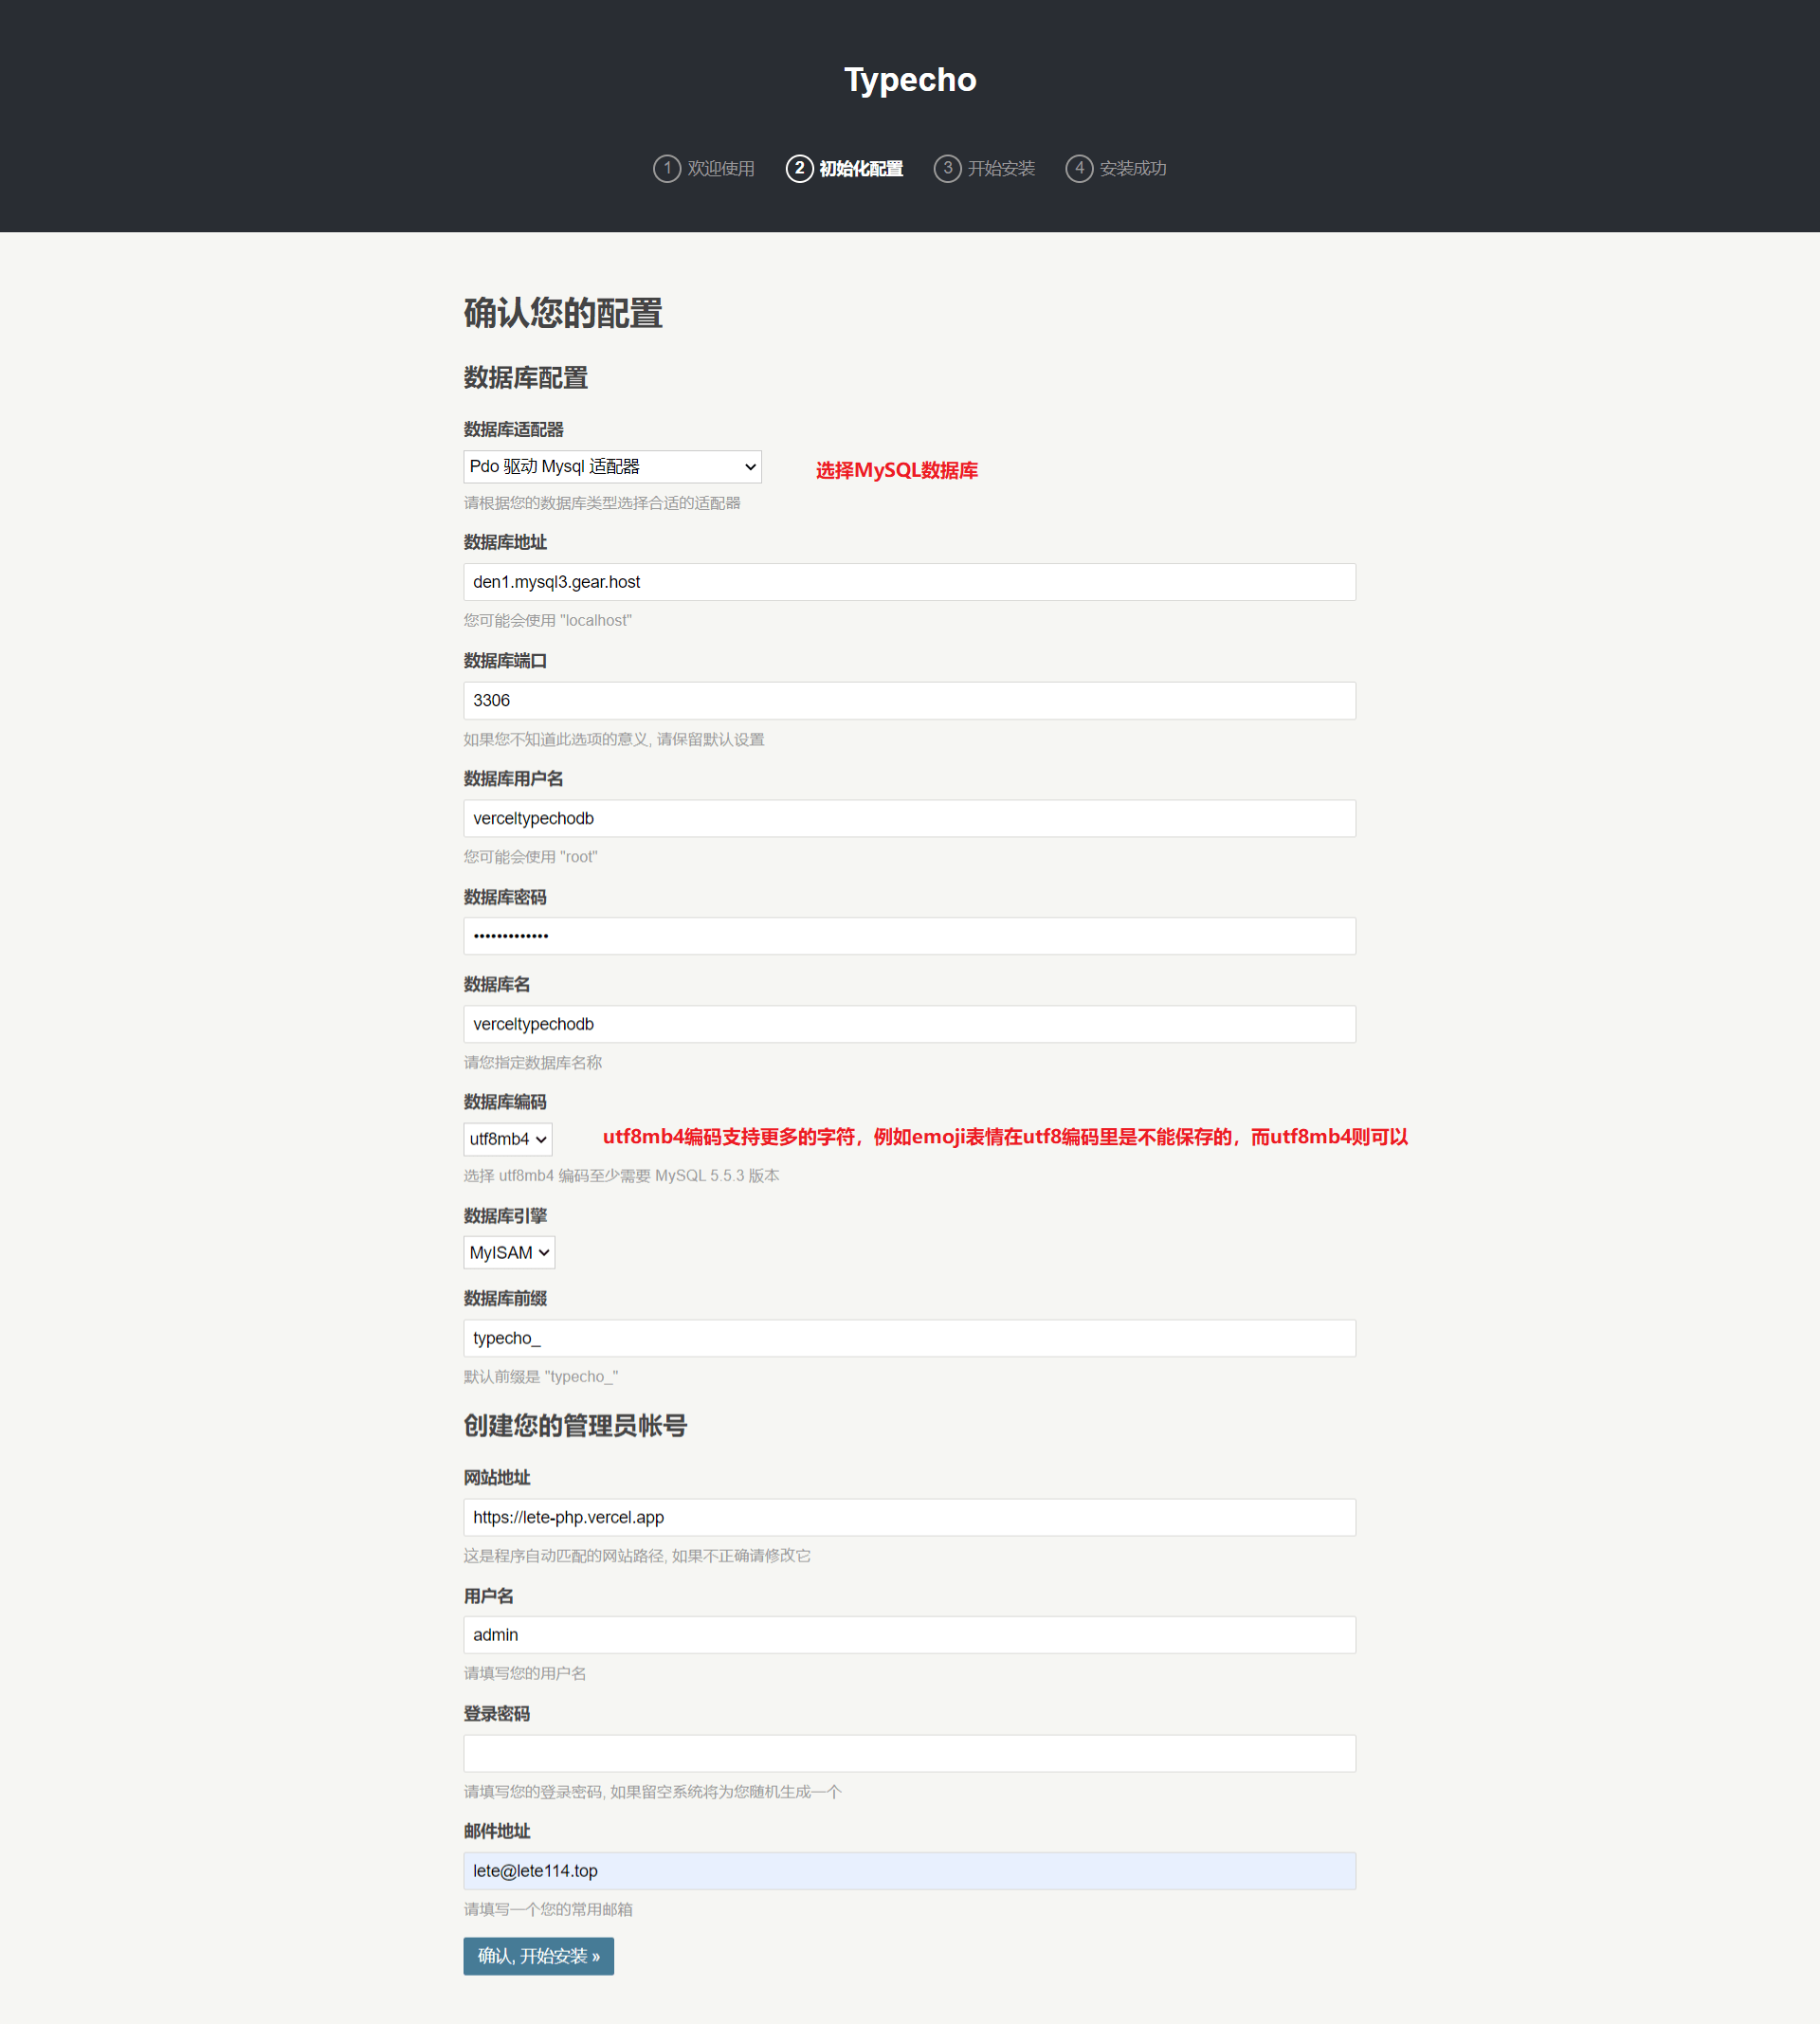Select the 开始安装 step label
1820x2024 pixels.
[x=1001, y=169]
